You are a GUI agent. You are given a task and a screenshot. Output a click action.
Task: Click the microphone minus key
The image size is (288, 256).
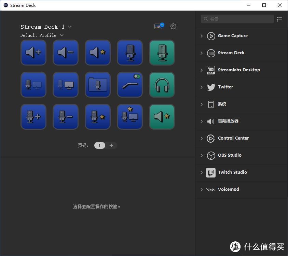click(x=66, y=117)
